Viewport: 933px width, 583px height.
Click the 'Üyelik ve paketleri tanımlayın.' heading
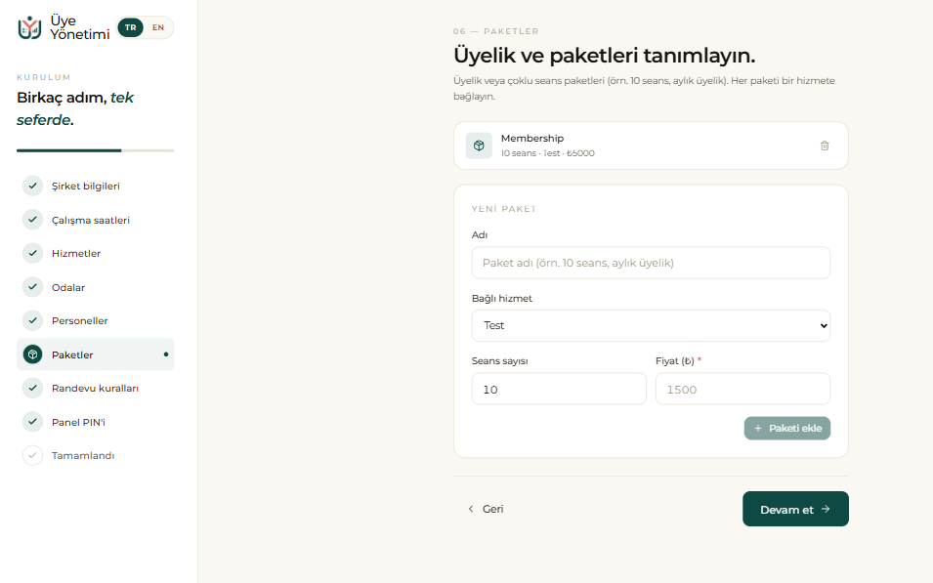click(x=605, y=56)
